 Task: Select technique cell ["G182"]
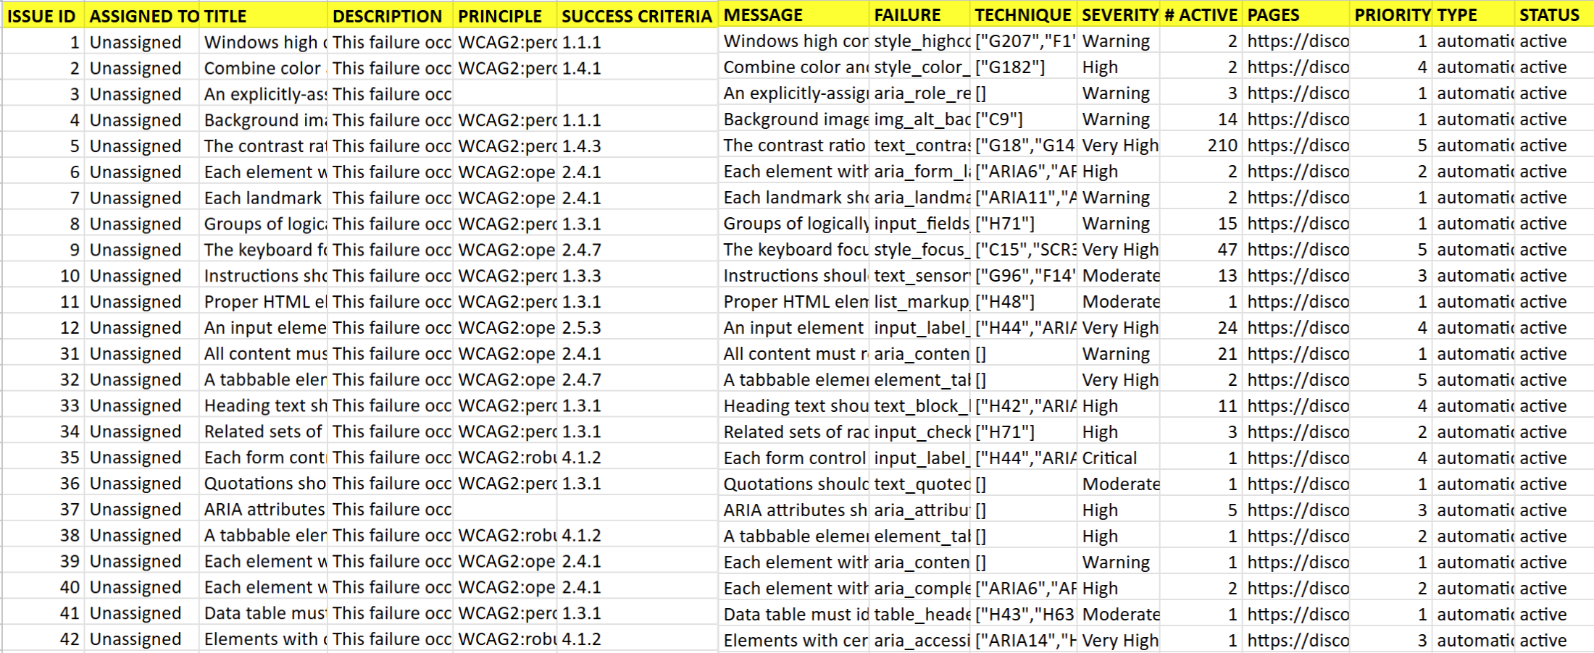click(x=1023, y=67)
